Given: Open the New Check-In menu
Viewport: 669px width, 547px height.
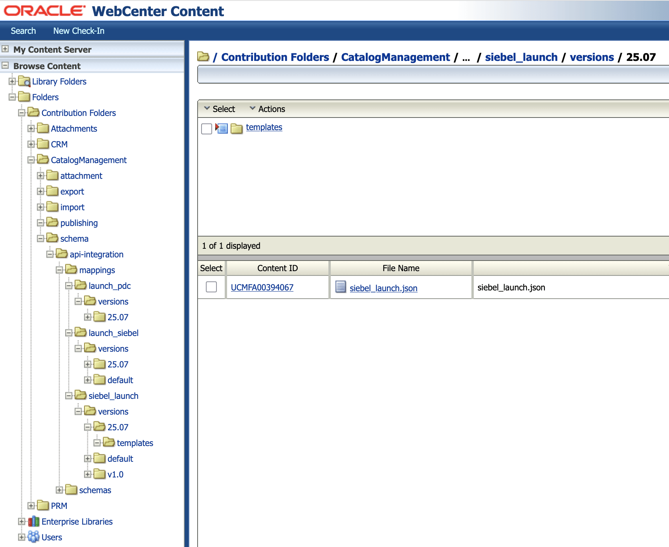Looking at the screenshot, I should click(x=79, y=31).
